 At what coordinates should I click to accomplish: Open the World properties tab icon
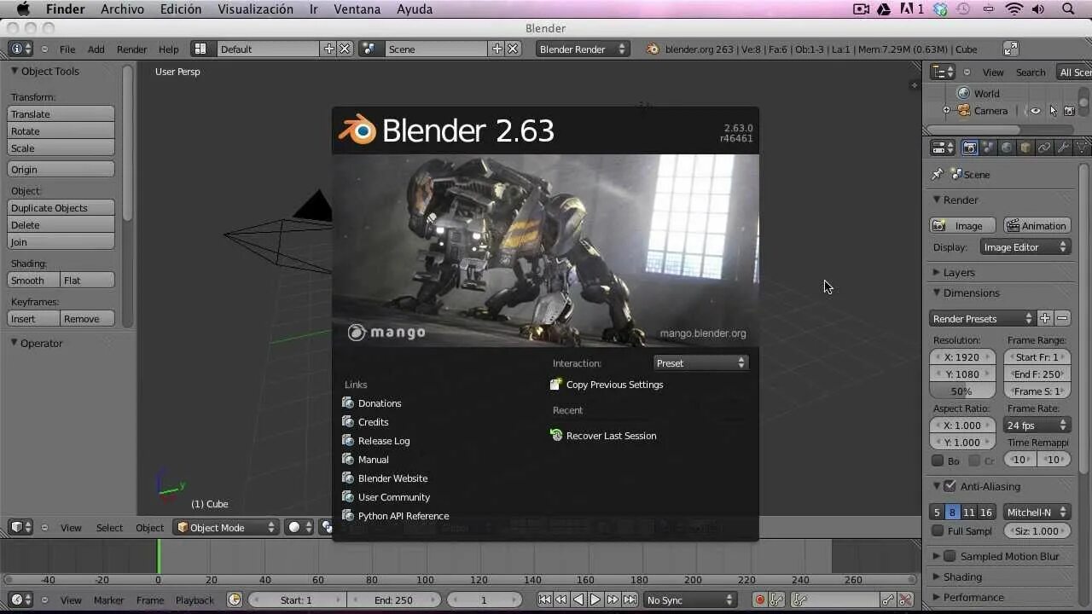1007,148
